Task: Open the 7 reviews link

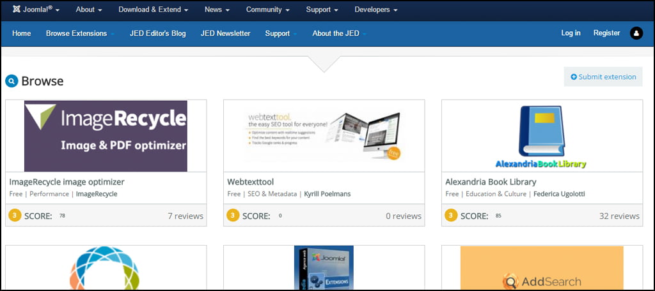Action: point(185,216)
